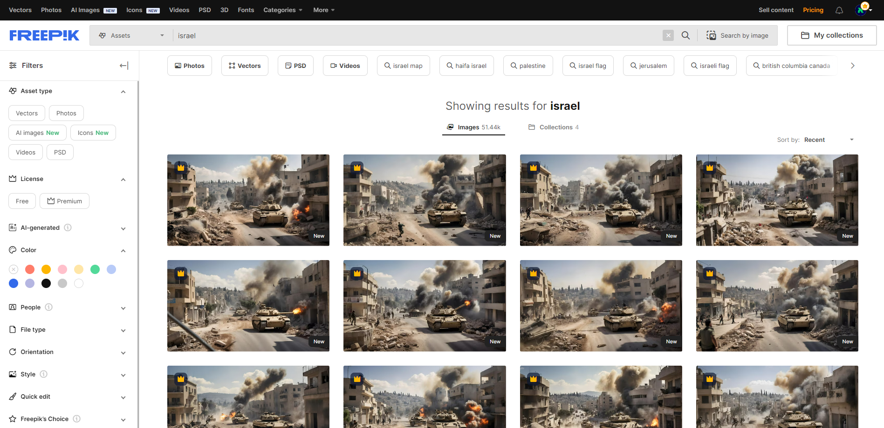
Task: Search suggestion haifa israel
Action: point(466,66)
